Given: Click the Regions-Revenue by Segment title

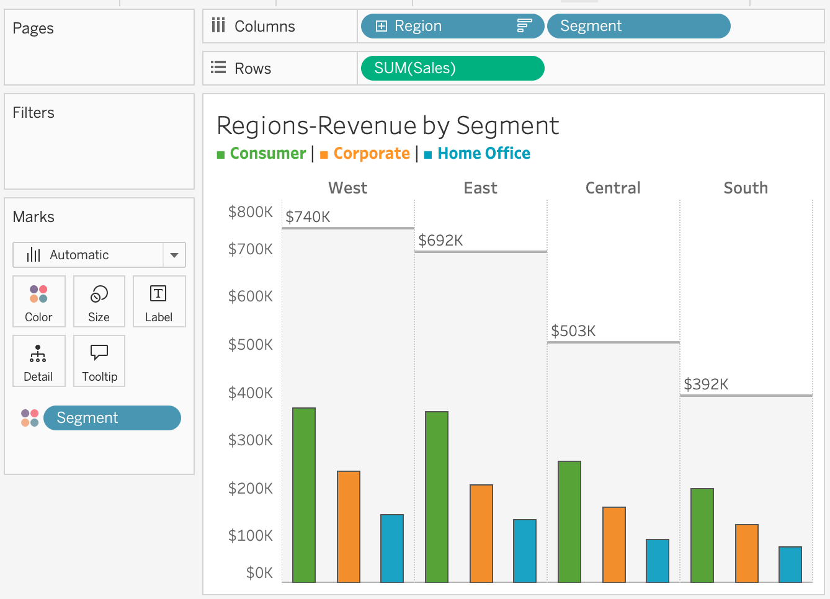Looking at the screenshot, I should 388,126.
